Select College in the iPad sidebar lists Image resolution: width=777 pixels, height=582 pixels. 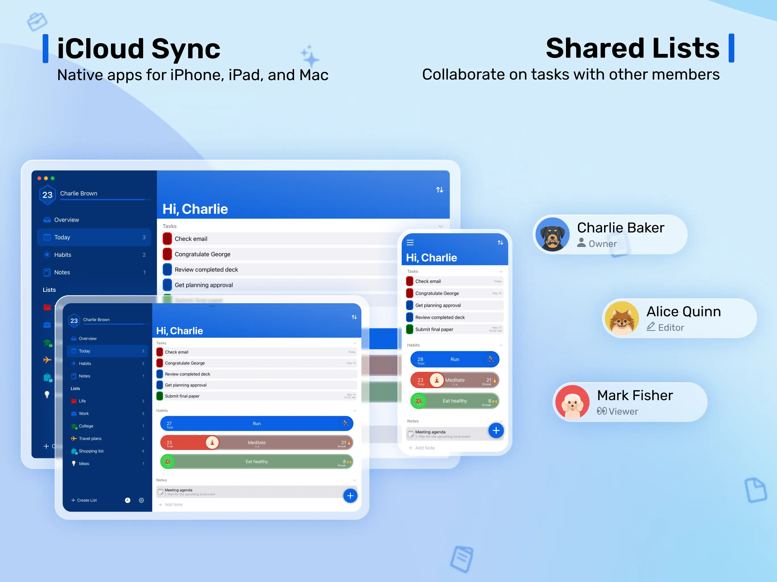click(86, 426)
